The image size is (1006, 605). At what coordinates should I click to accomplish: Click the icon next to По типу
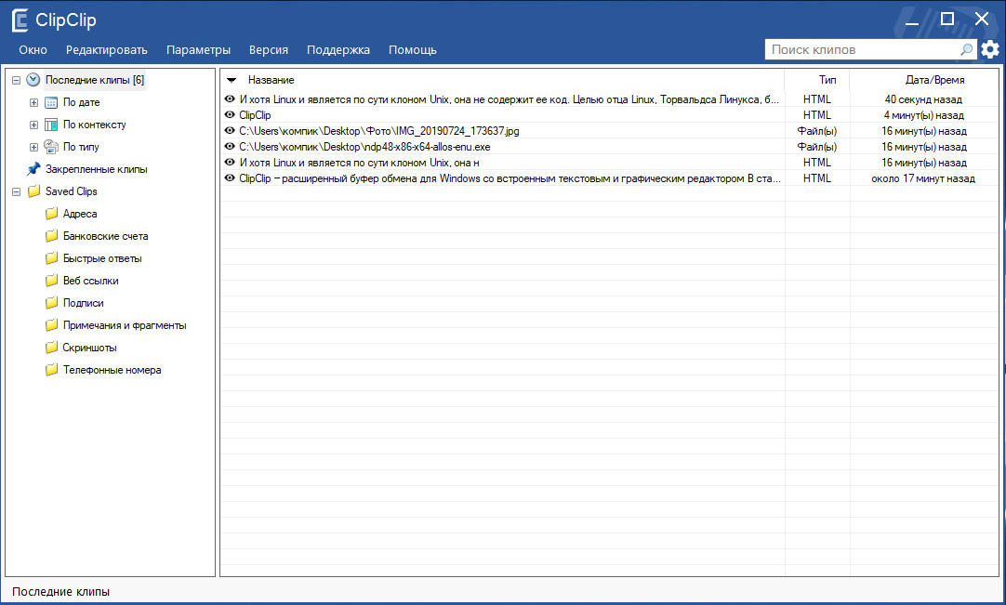coord(51,147)
